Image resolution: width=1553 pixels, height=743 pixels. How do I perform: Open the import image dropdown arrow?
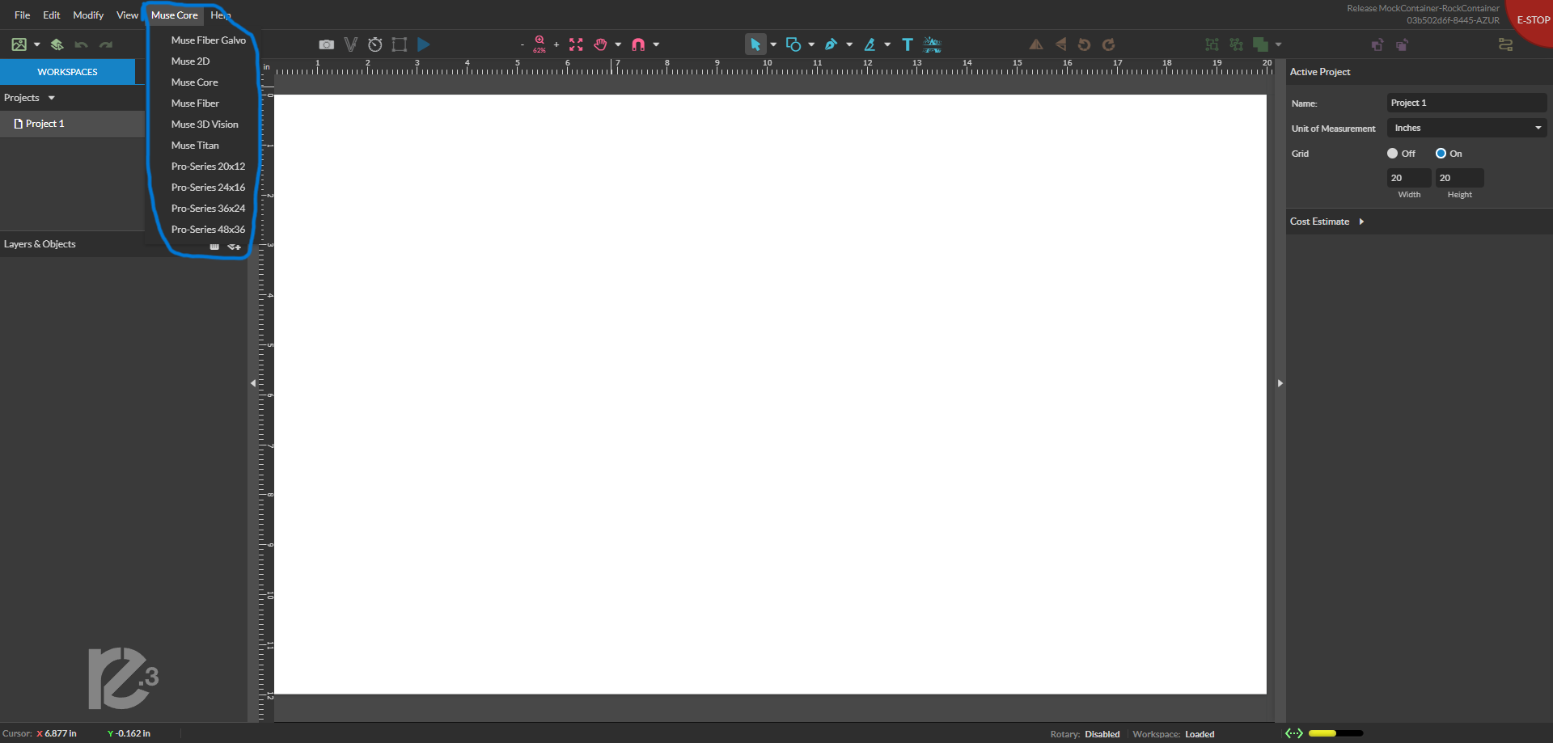(x=37, y=44)
